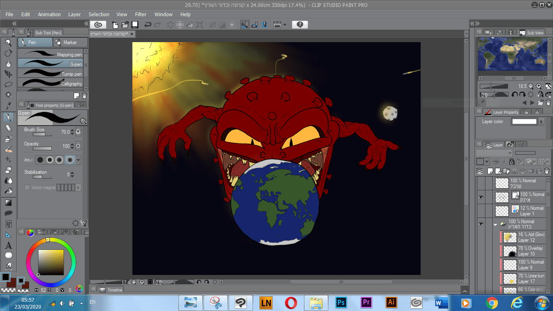Image resolution: width=553 pixels, height=311 pixels.
Task: Collapse the כדור הארץ layer folder
Action: [x=495, y=224]
